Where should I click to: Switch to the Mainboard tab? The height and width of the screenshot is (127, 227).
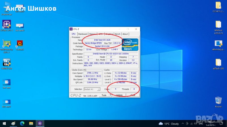pyautogui.click(x=83, y=34)
